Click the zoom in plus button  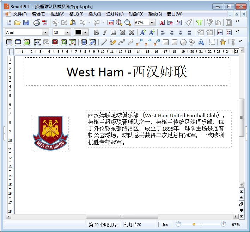(224, 224)
